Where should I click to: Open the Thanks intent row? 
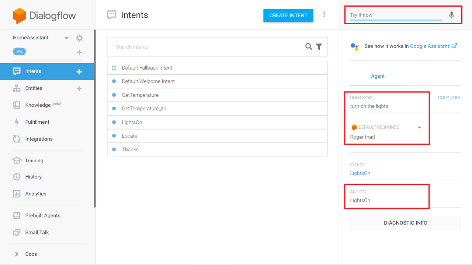tap(217, 149)
